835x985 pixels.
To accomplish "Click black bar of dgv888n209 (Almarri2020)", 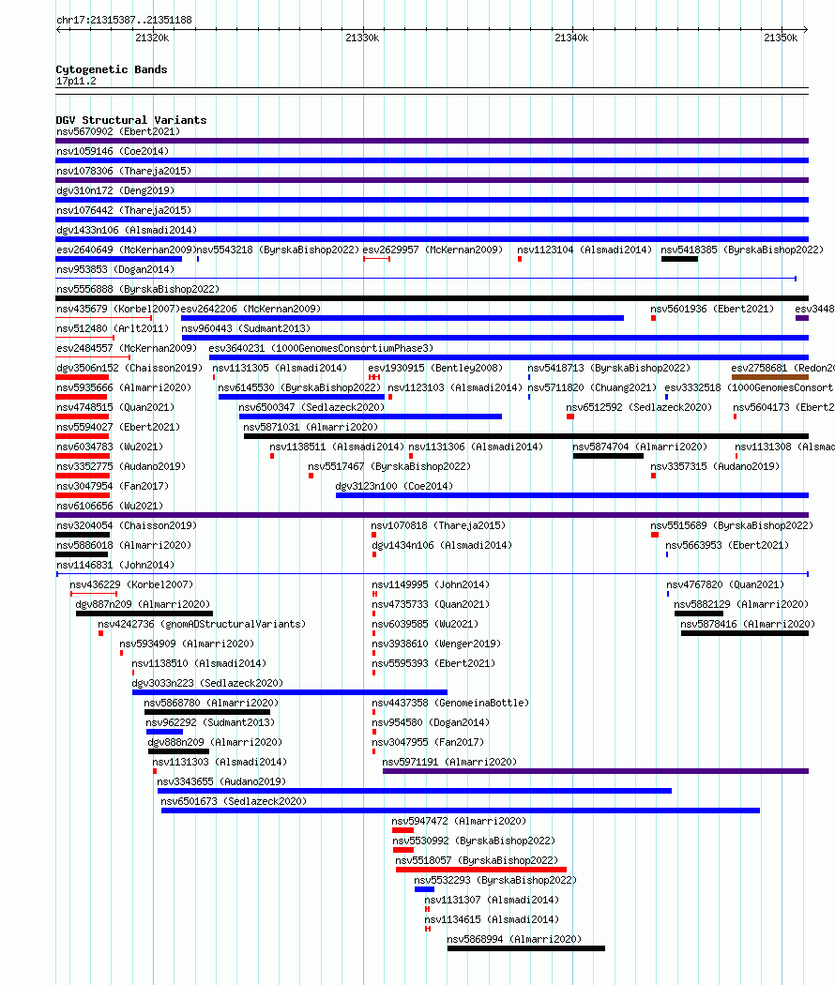I will coord(178,751).
